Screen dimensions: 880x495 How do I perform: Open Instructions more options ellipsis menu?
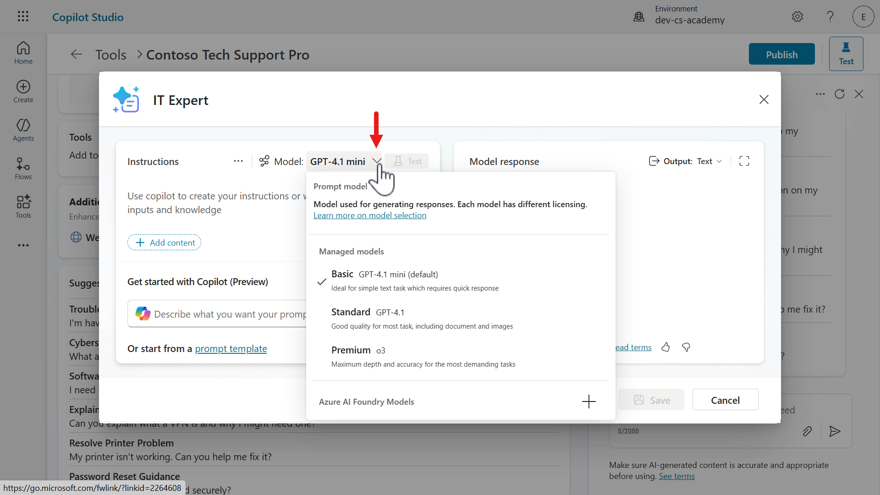(238, 161)
